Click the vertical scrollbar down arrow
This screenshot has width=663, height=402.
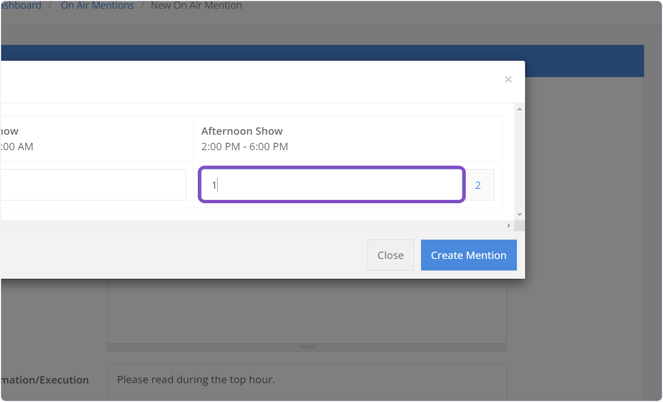point(519,215)
